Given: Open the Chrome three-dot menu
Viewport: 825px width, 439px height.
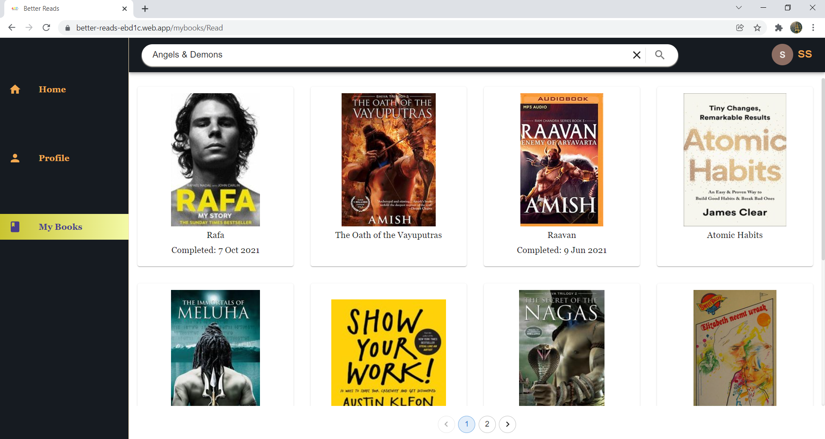Looking at the screenshot, I should coord(813,27).
